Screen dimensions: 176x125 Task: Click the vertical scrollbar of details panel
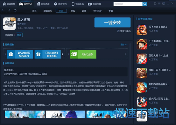pyautogui.click(x=130, y=64)
